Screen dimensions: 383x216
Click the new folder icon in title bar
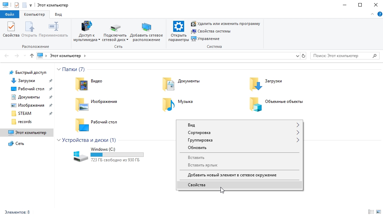24,5
